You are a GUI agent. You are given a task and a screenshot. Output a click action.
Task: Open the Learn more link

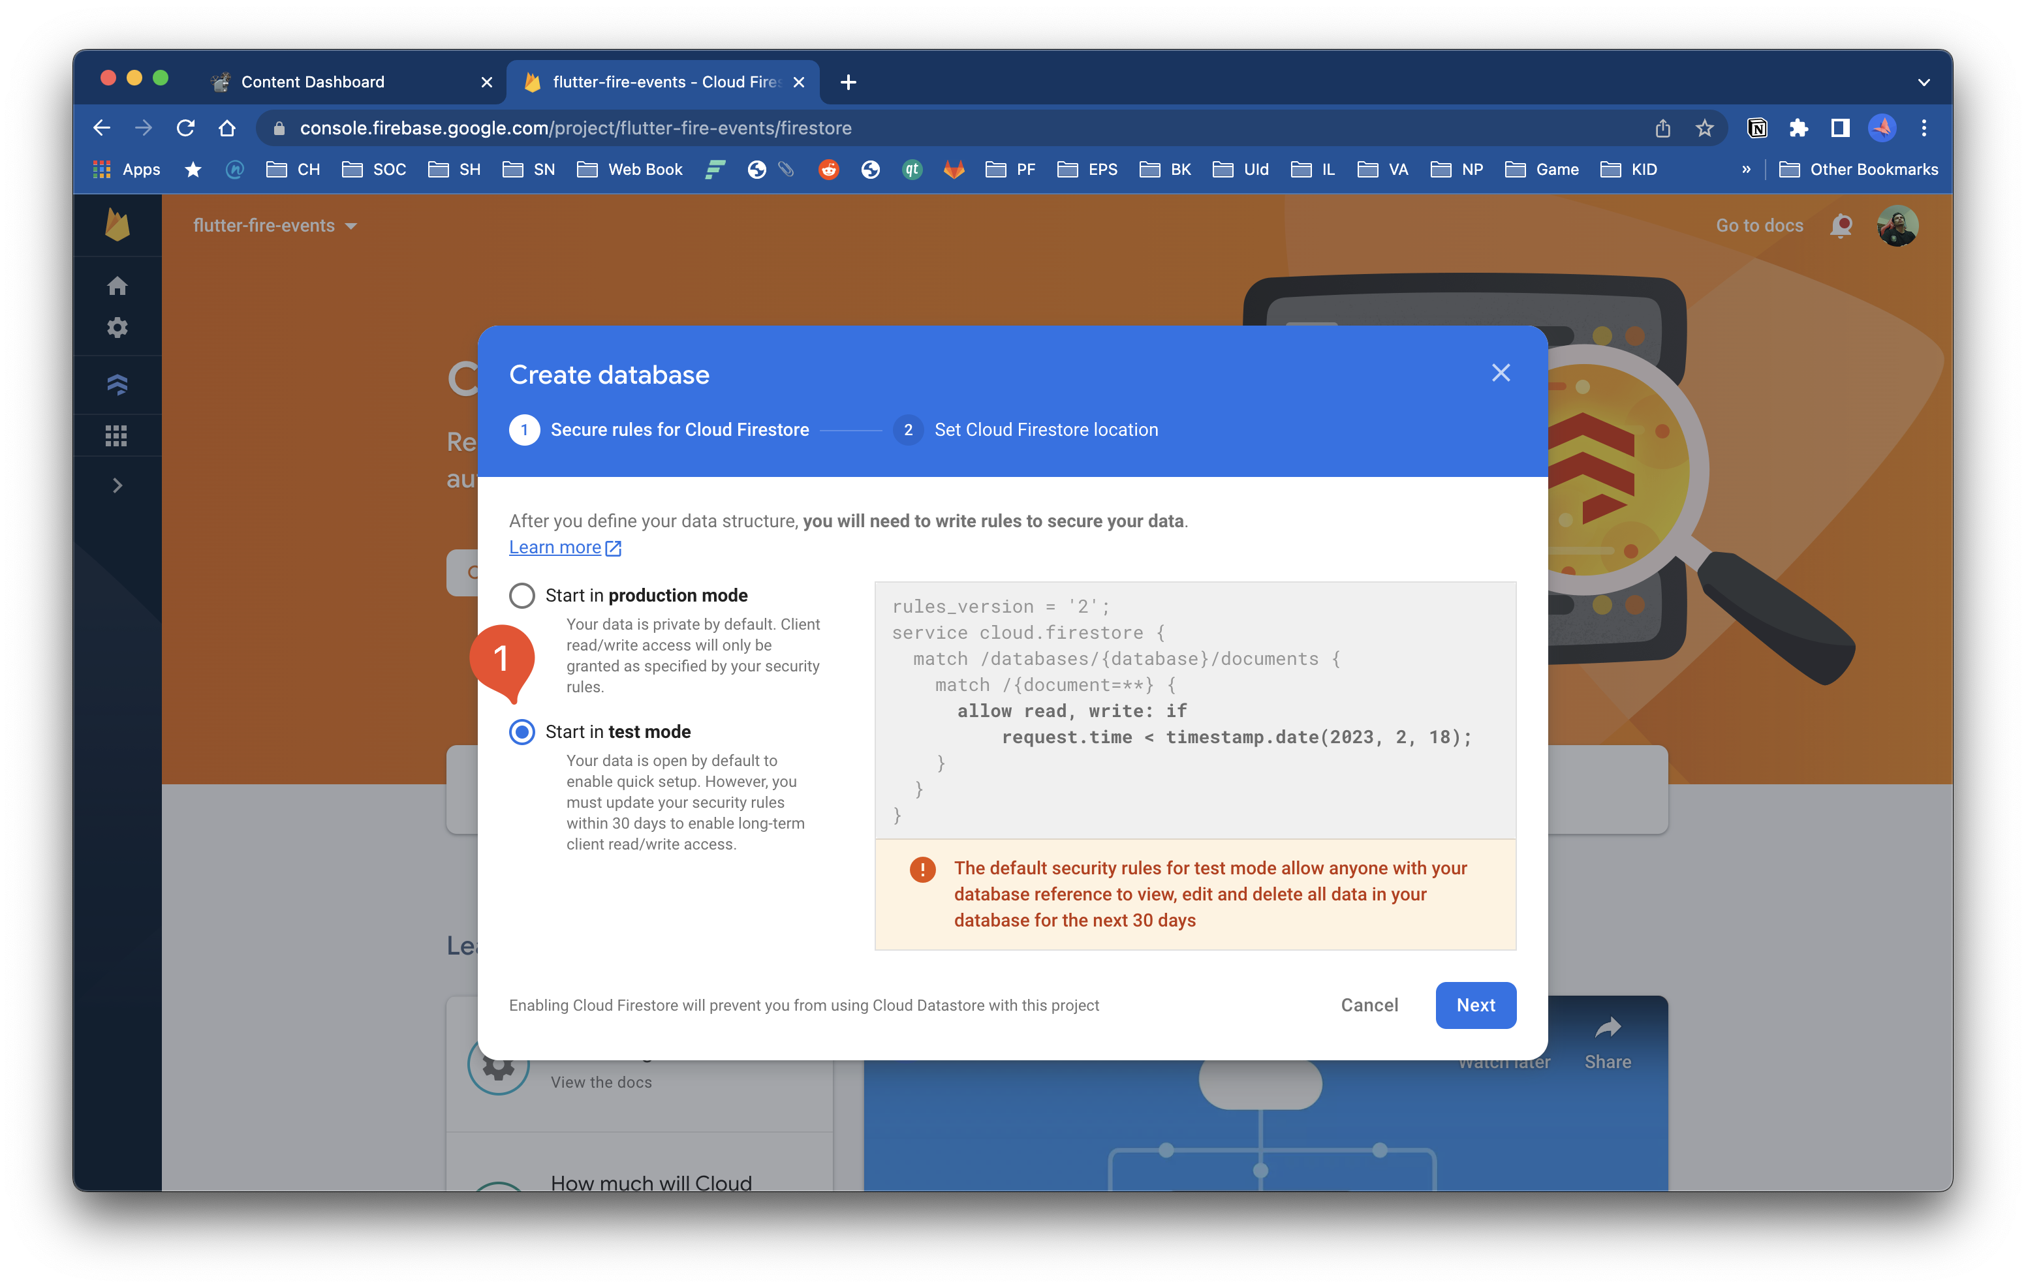[565, 547]
